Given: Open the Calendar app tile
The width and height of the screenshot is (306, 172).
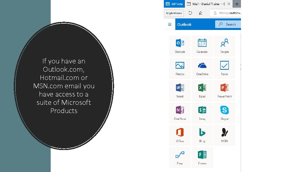Looking at the screenshot, I should pos(202,46).
